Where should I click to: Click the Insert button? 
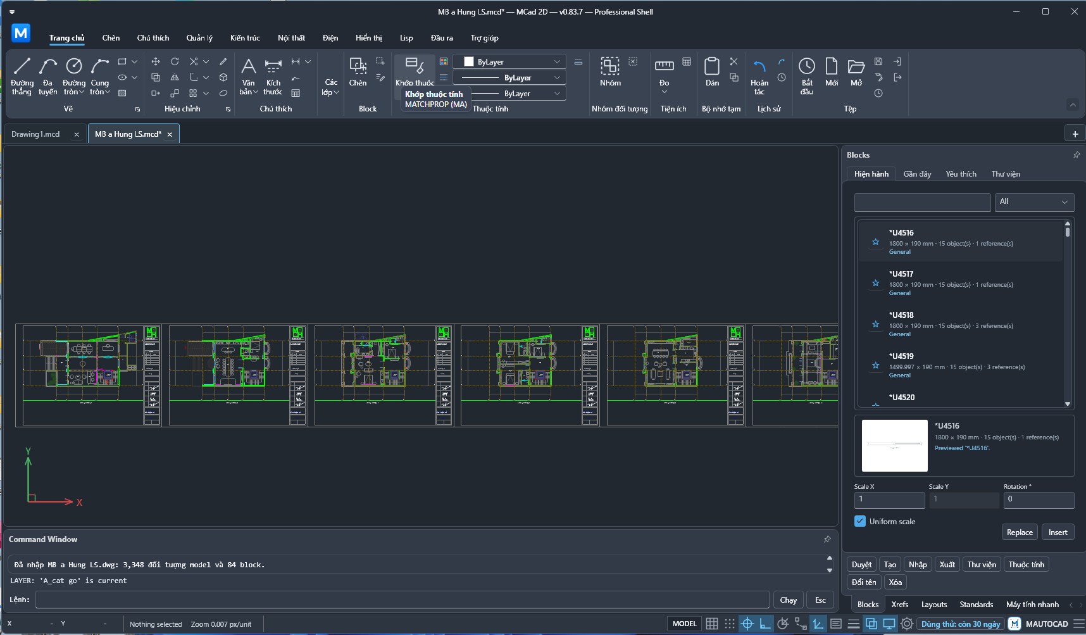[1058, 532]
